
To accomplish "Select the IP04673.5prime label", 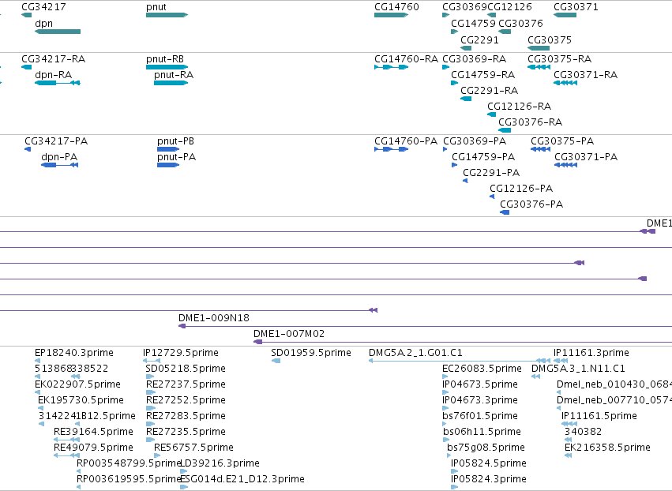I will (480, 384).
